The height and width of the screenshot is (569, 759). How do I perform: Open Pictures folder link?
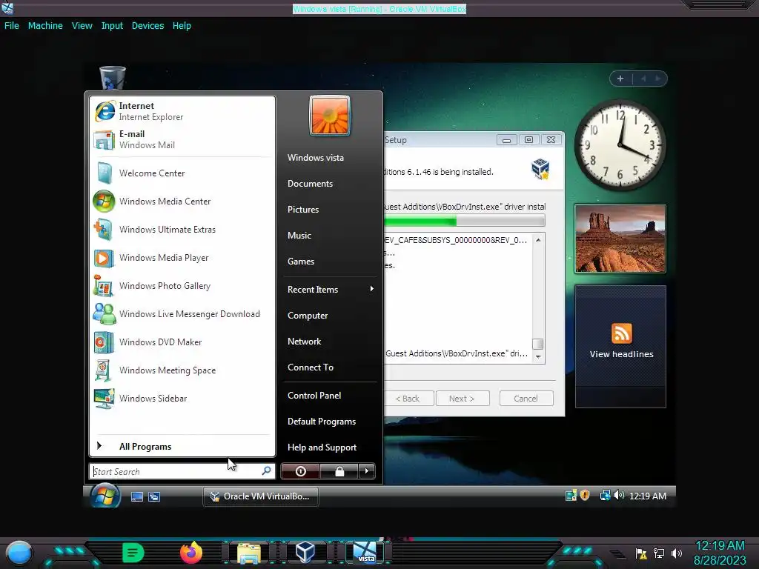click(303, 210)
